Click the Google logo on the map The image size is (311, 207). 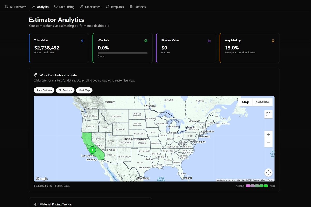(x=42, y=179)
